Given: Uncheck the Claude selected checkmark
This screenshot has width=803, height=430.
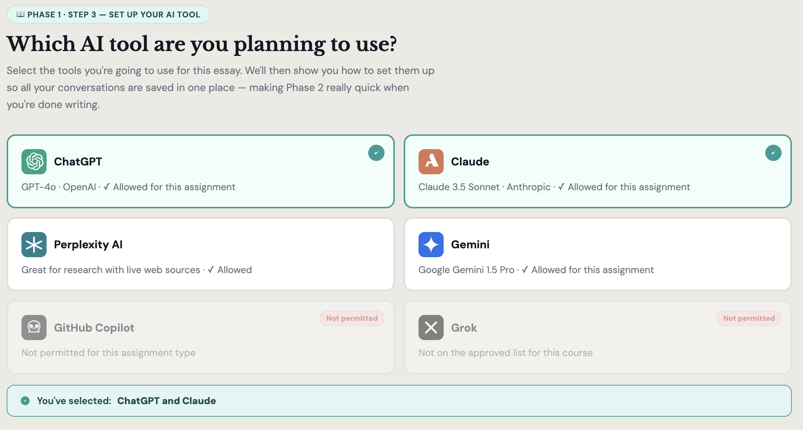Looking at the screenshot, I should pos(773,153).
